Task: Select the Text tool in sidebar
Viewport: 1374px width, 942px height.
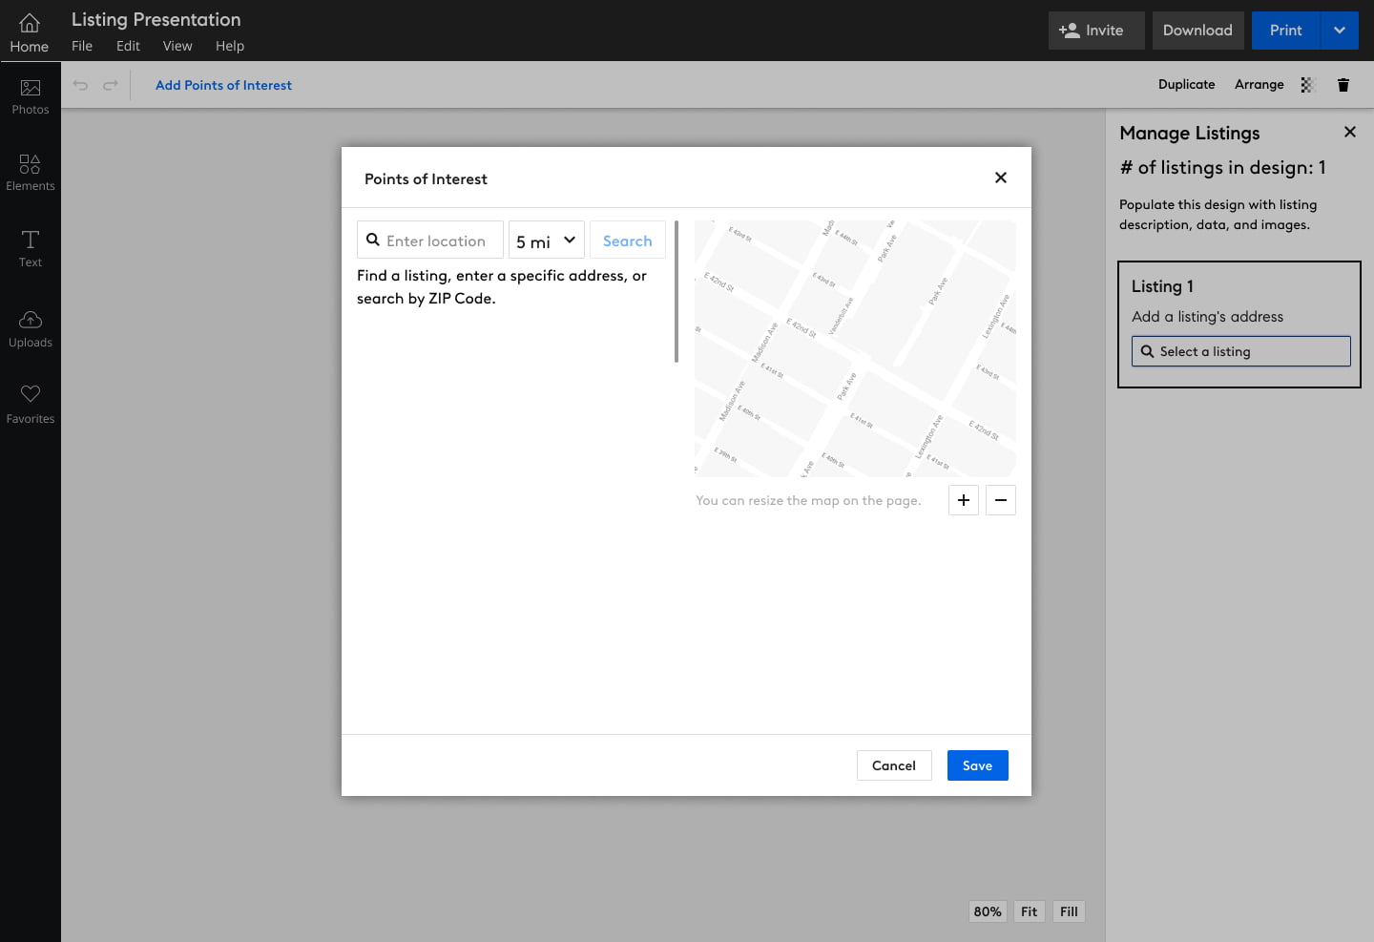Action: [x=31, y=249]
